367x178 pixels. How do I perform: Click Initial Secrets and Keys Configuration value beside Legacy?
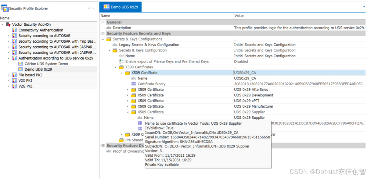click(265, 44)
